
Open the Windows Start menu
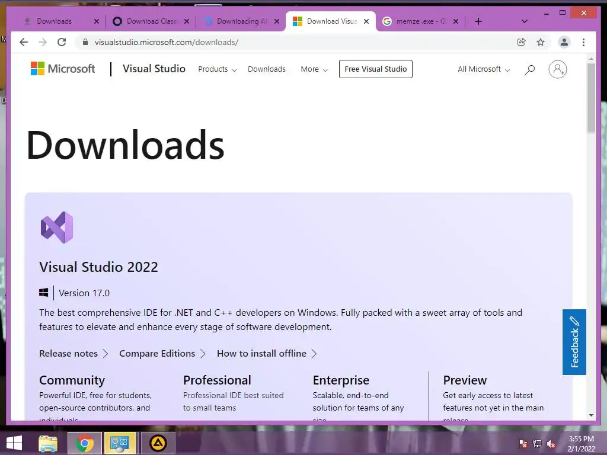tap(14, 443)
